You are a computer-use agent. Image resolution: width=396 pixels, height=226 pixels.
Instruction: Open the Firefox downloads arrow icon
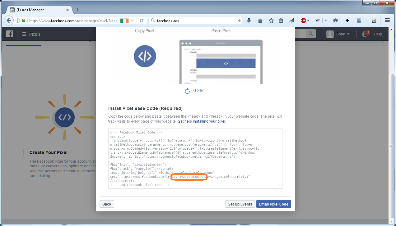point(249,21)
